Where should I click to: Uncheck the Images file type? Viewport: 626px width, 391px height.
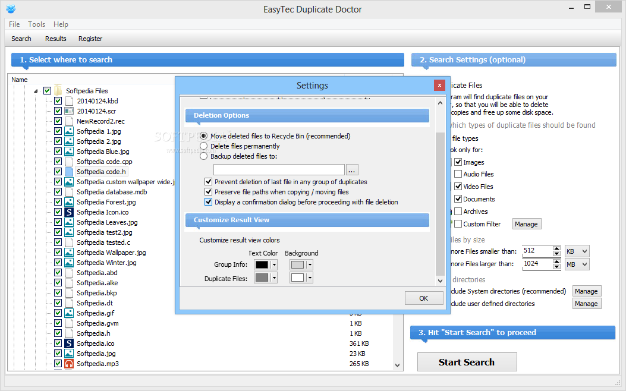458,162
